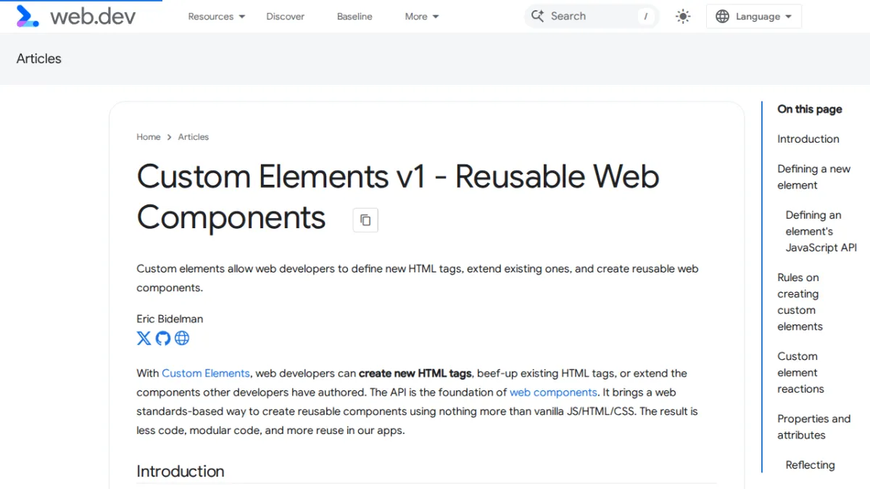870x489 pixels.
Task: Copy page link using the title icon
Action: point(365,220)
